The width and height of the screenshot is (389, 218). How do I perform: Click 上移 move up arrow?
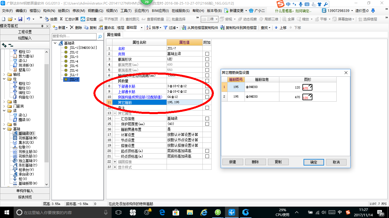coord(281,28)
